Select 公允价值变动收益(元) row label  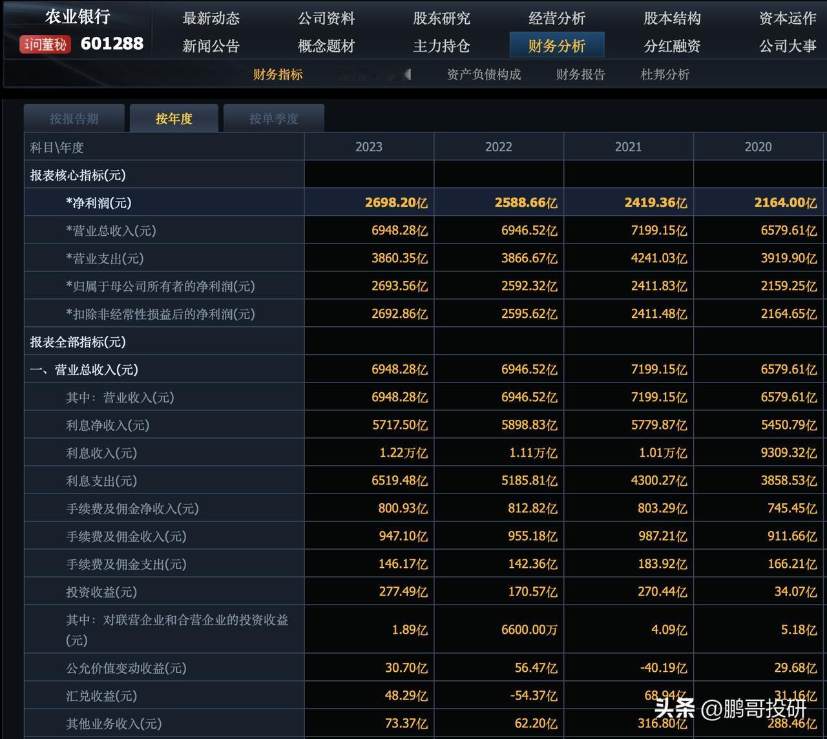[x=126, y=668]
